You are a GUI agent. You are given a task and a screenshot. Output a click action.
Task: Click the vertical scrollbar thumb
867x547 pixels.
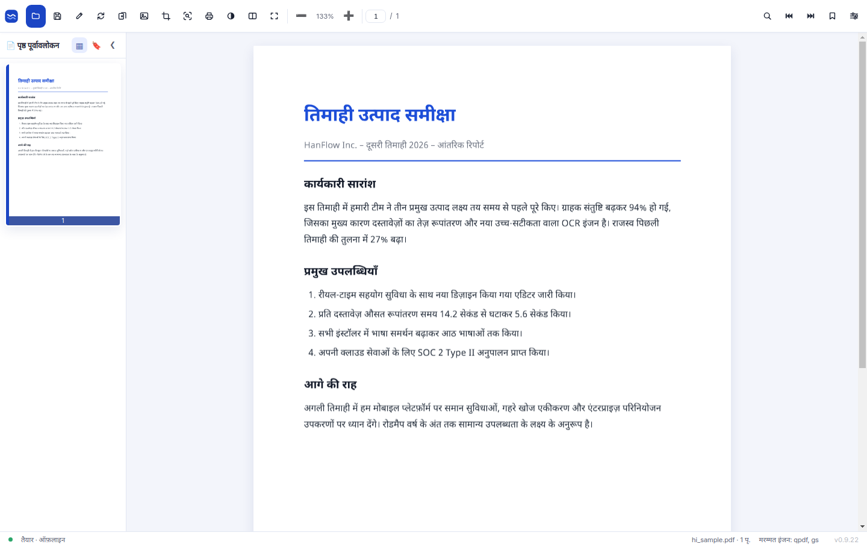862,205
